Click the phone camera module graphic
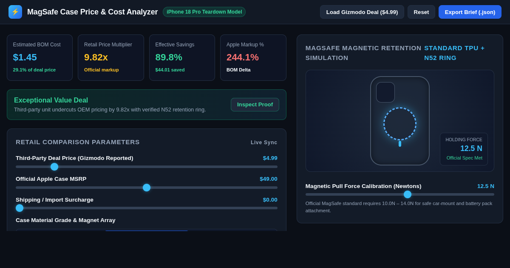This screenshot has height=268, width=510. coord(385,92)
